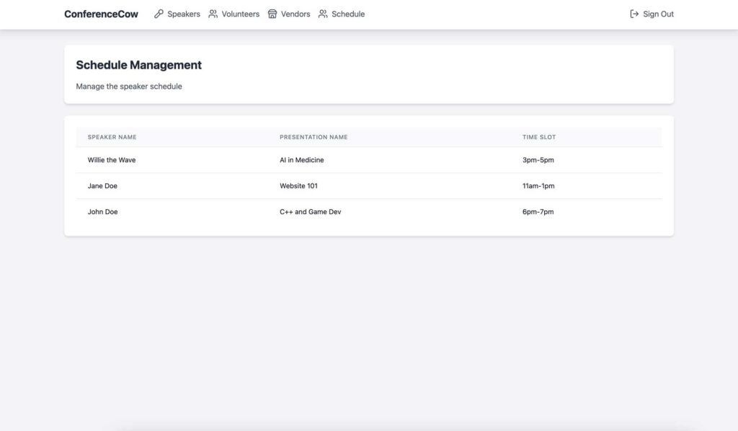Click the key icon beside Speakers
The height and width of the screenshot is (431, 738).
tap(159, 14)
